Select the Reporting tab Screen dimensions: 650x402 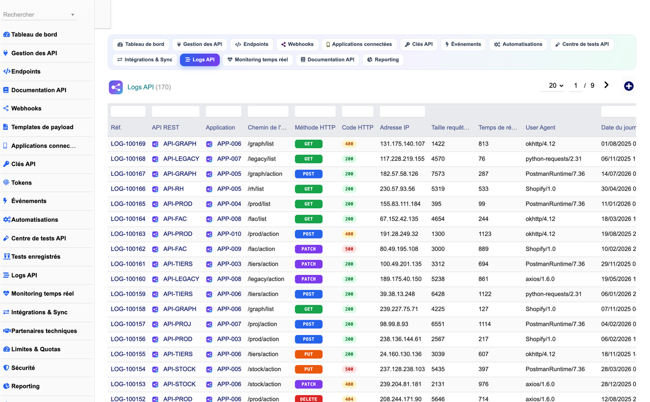coord(383,60)
